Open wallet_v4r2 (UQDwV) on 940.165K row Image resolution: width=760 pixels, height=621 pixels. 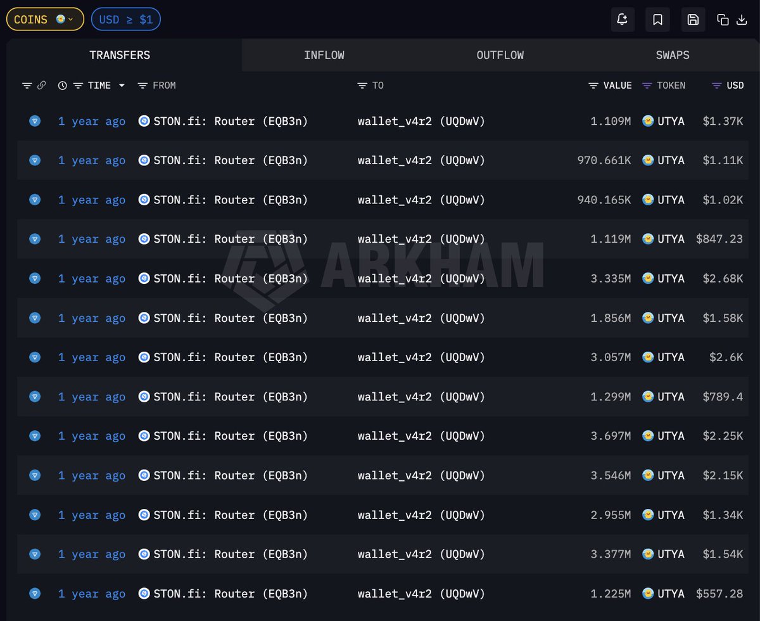click(421, 200)
